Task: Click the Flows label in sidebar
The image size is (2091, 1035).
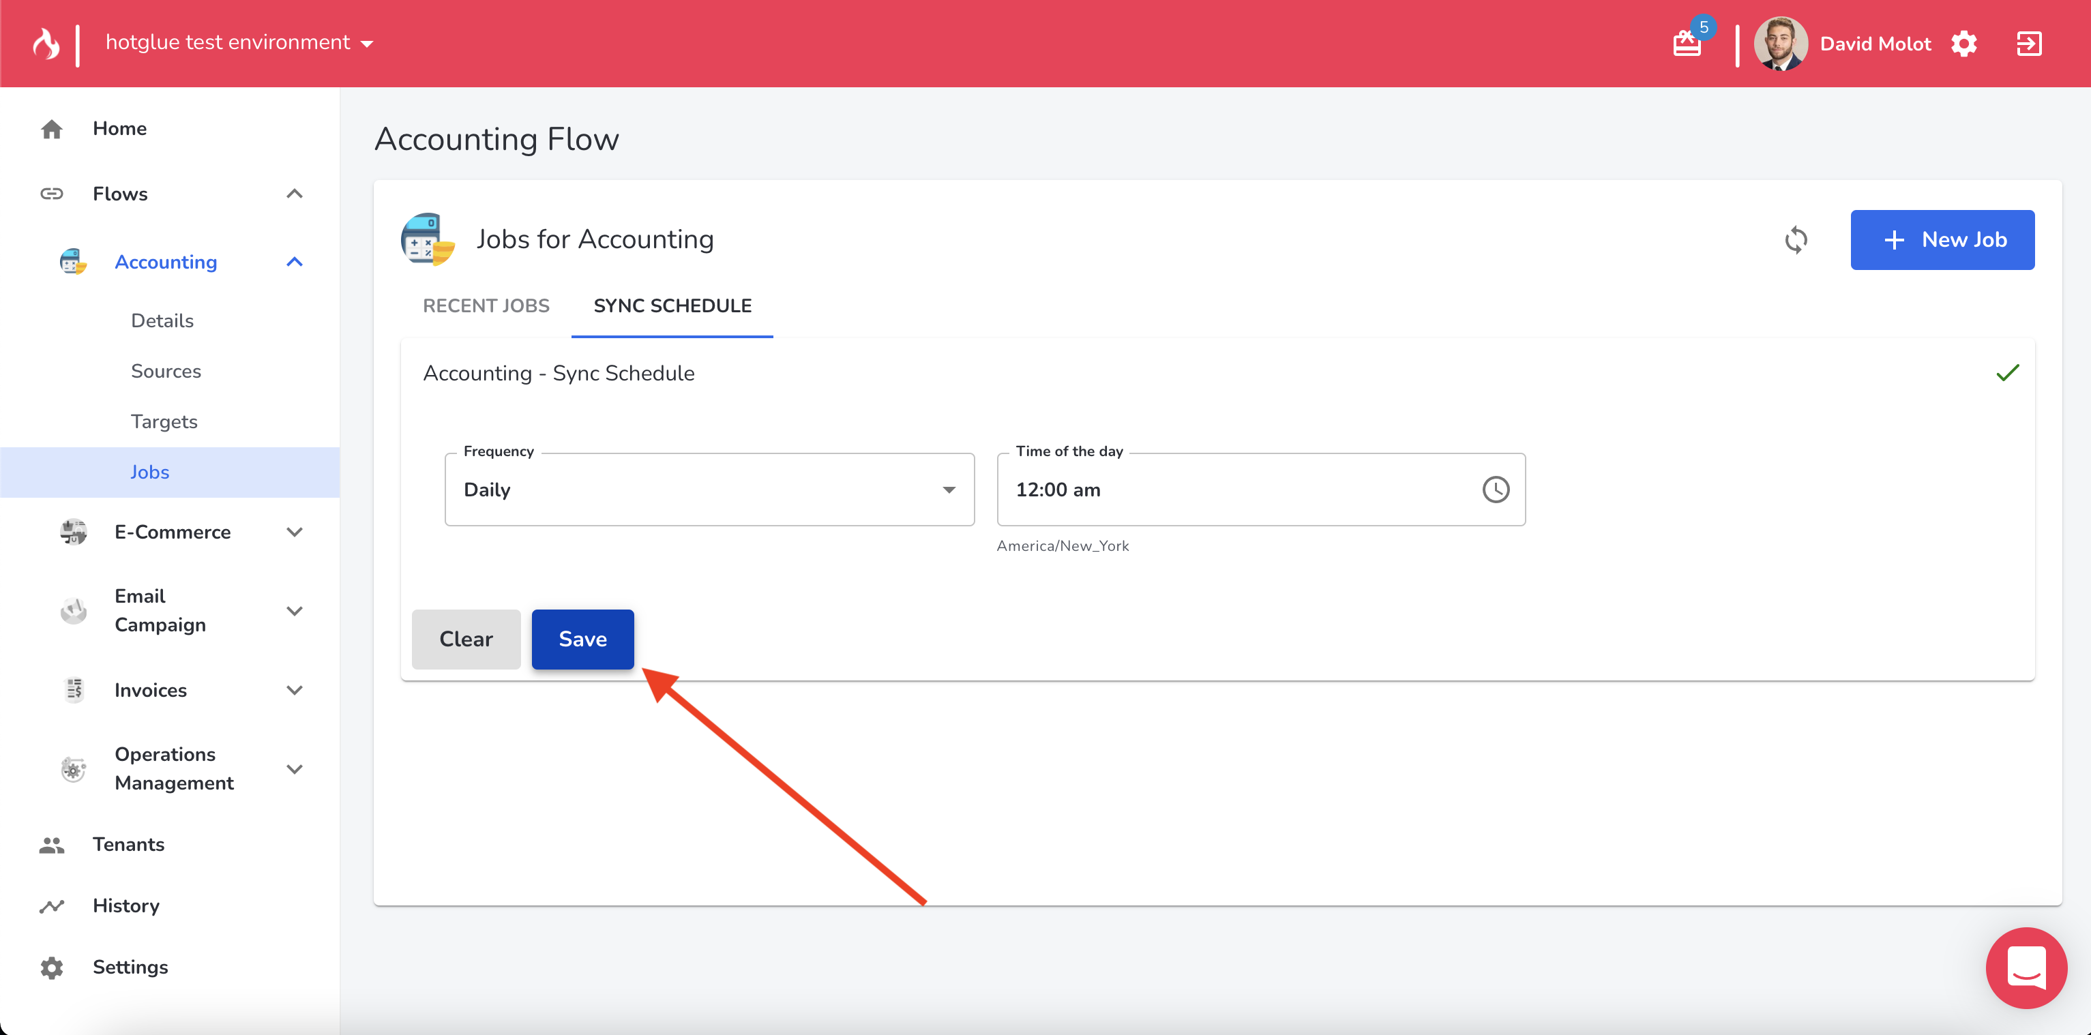Action: coord(120,194)
